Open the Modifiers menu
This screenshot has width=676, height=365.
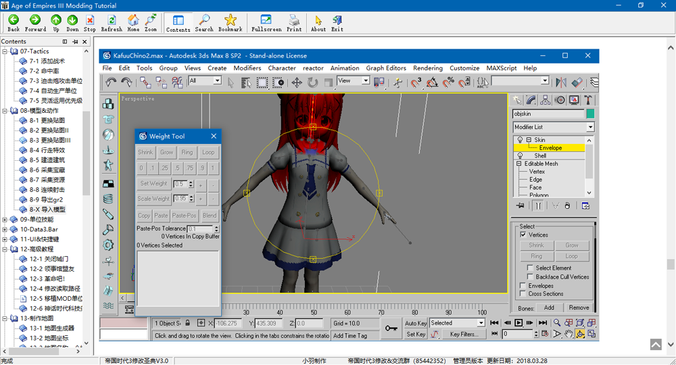pos(247,68)
